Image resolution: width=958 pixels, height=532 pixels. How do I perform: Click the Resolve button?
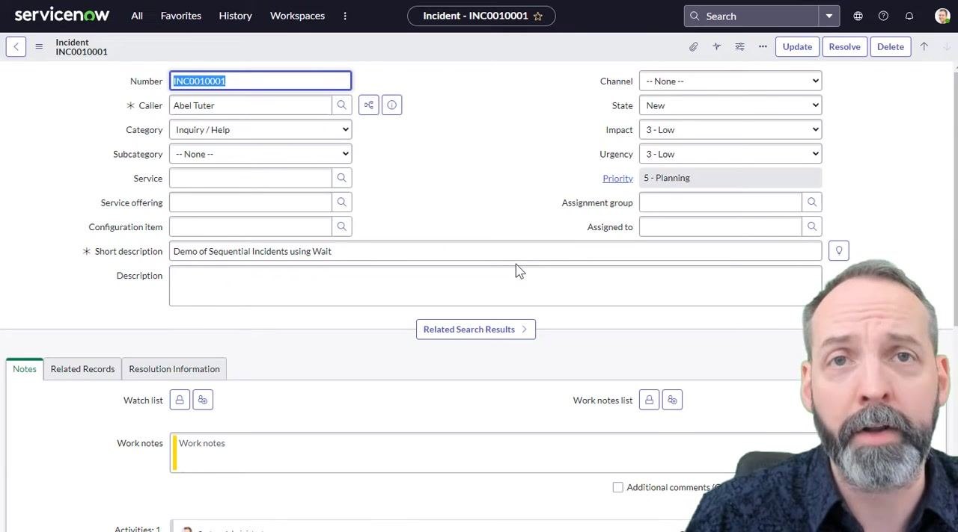[x=844, y=46]
